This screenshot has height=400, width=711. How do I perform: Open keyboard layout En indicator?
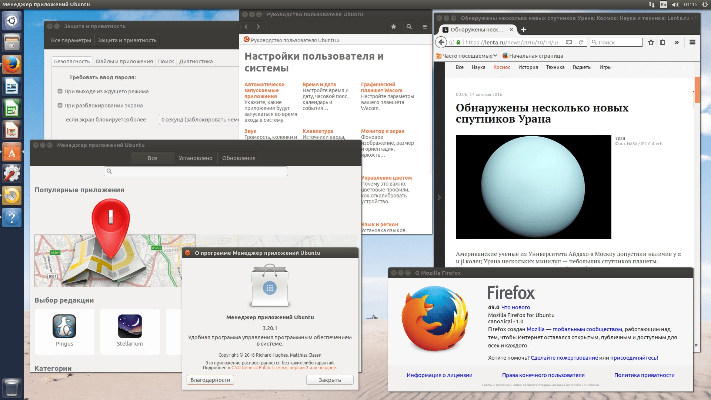(664, 4)
